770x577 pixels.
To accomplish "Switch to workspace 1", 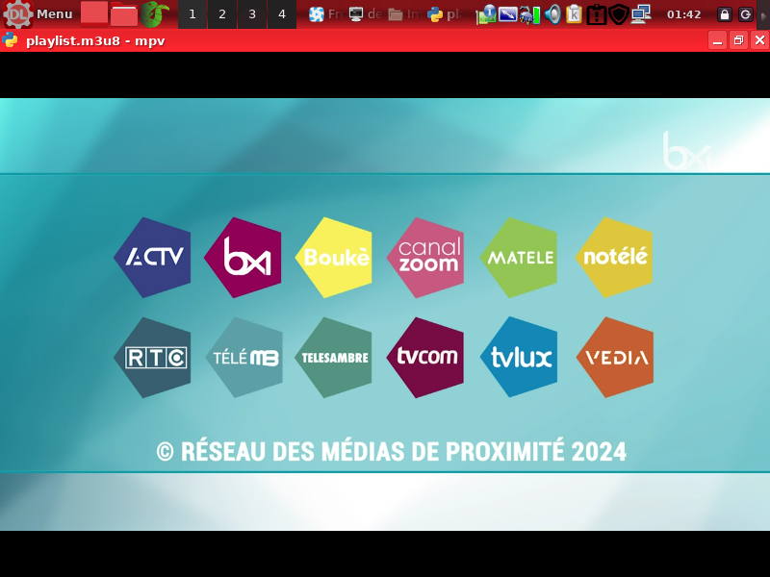I will tap(192, 14).
